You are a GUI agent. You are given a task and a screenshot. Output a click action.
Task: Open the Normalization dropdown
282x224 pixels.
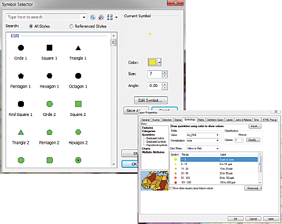[x=217, y=140]
